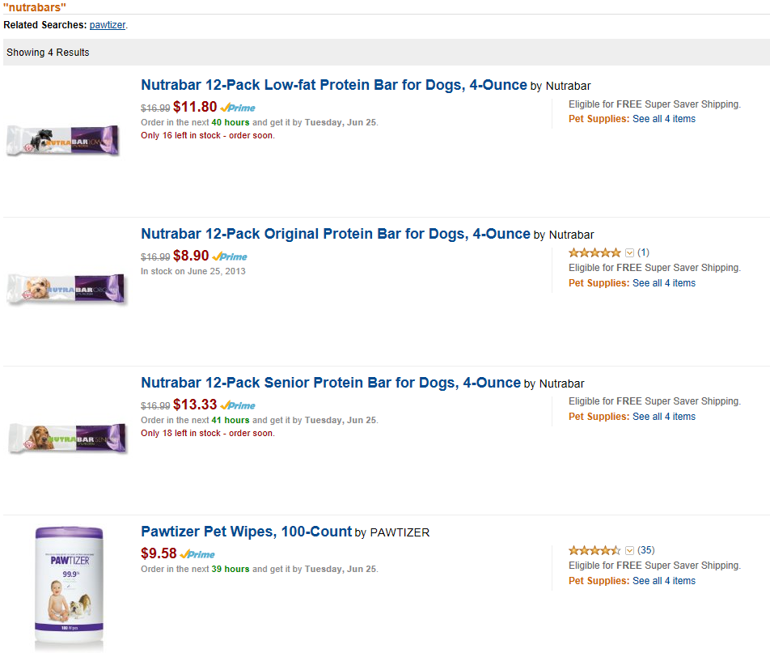
Task: Open Pawtizer Pet Wipes, 100-Count title
Action: (246, 532)
